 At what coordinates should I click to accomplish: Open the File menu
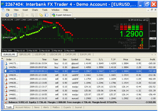[x=8, y=10]
